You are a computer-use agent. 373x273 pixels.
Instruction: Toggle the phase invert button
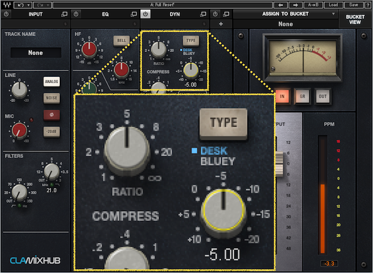coord(52,115)
